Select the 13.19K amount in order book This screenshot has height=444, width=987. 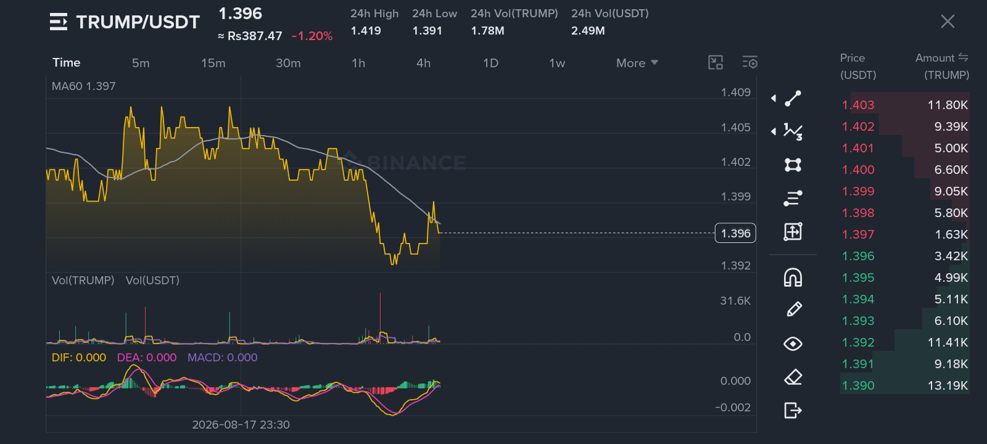point(948,385)
